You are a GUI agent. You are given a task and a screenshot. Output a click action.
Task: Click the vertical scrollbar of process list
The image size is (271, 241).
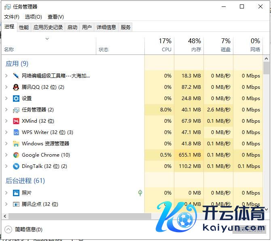pos(266,68)
